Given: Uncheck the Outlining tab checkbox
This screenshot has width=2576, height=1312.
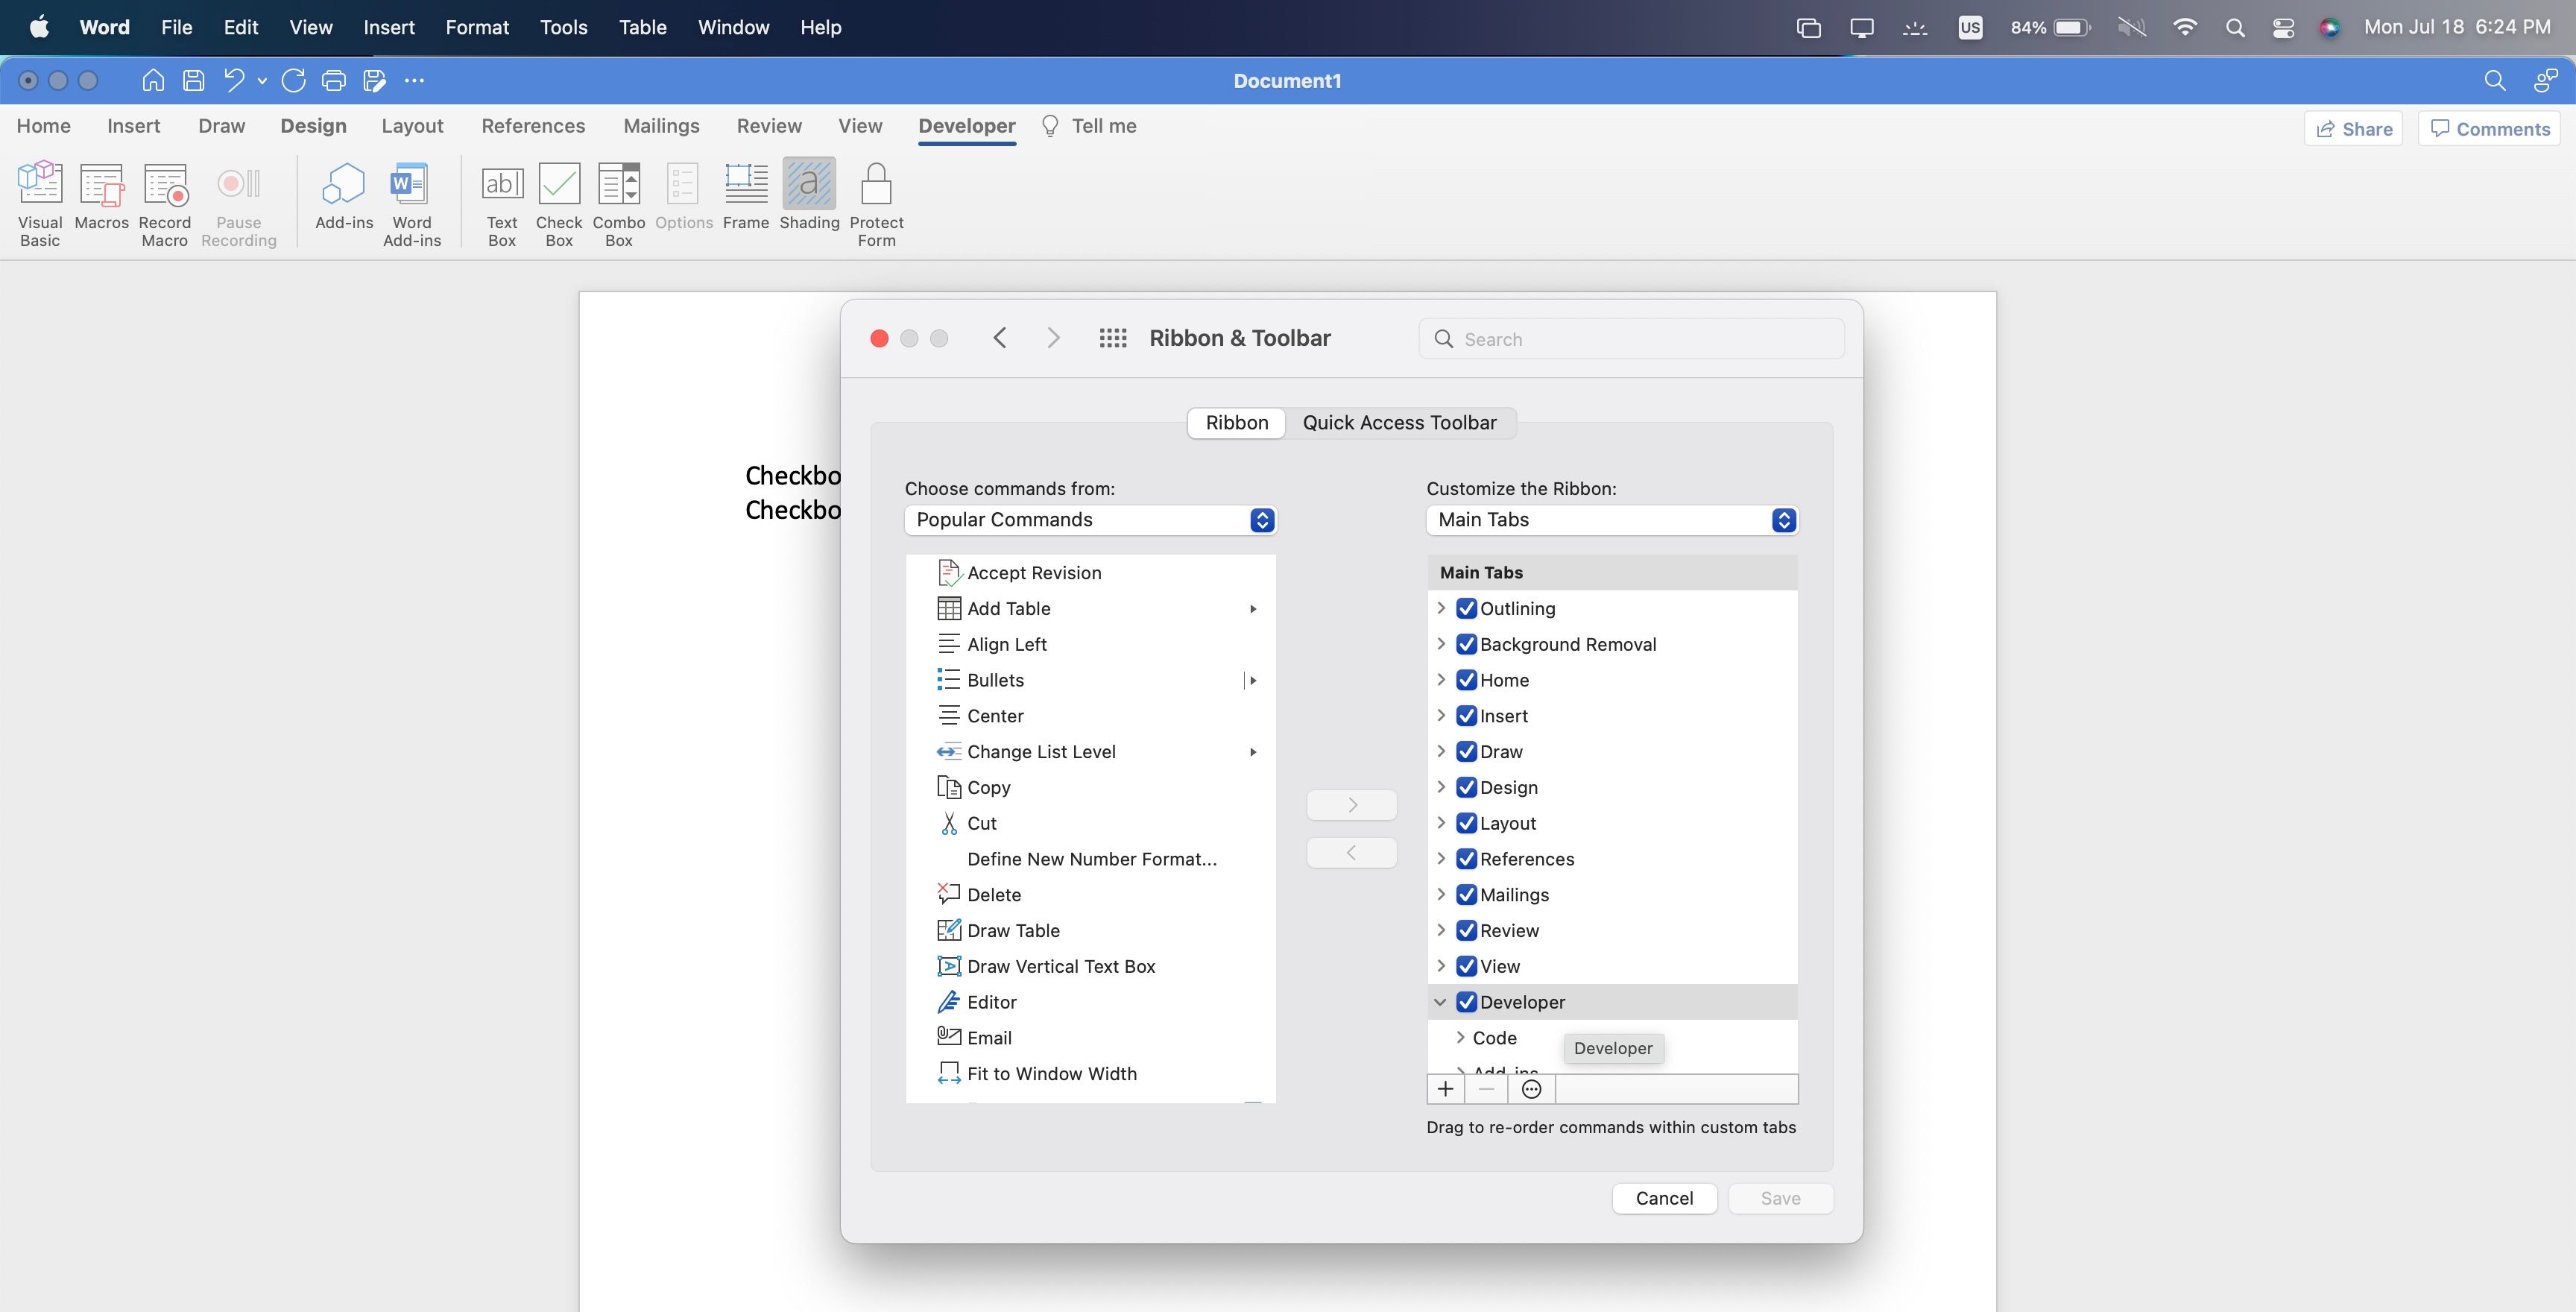Looking at the screenshot, I should tap(1467, 608).
